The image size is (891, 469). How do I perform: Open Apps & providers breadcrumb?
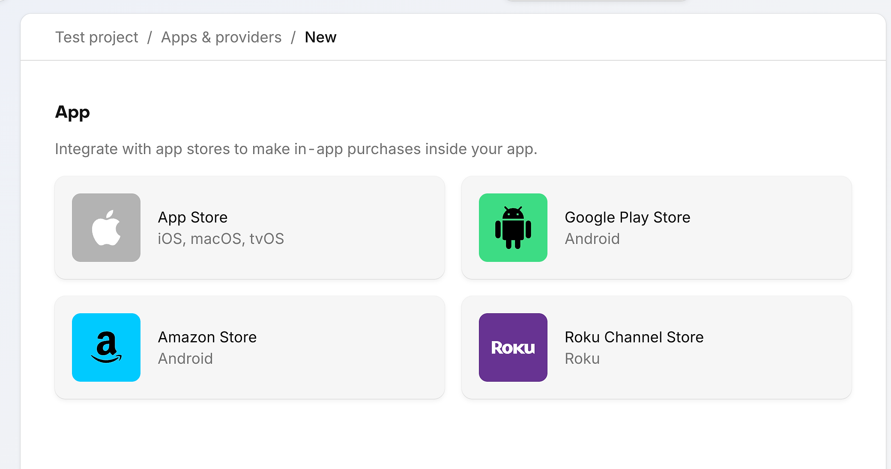(221, 37)
